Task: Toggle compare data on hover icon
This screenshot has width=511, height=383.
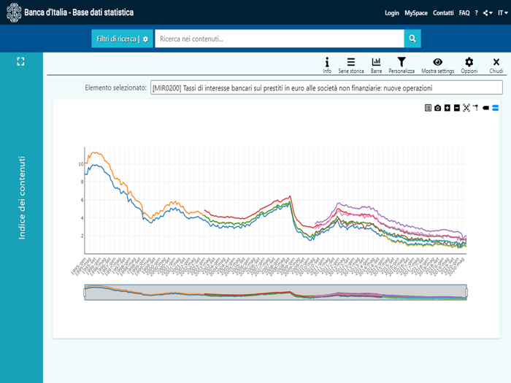Action: pyautogui.click(x=496, y=108)
